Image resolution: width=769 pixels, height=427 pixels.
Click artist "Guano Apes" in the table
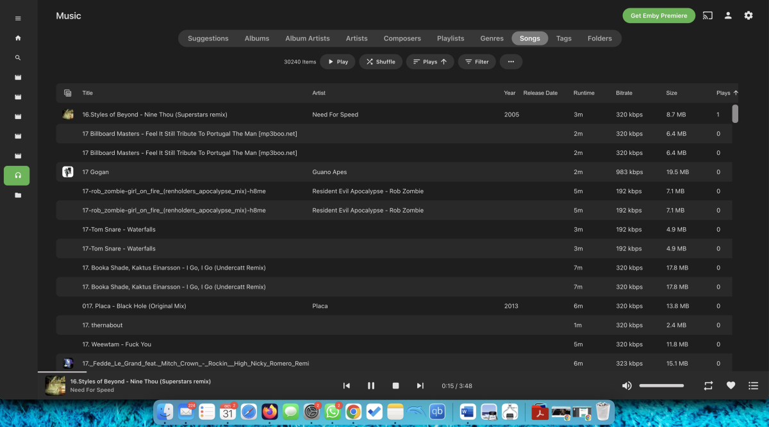point(329,172)
